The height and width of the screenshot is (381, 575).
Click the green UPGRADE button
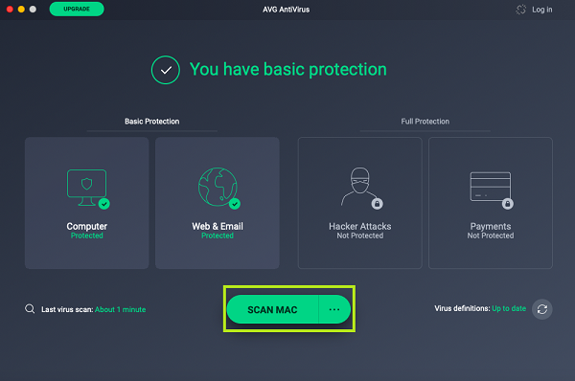[x=77, y=10]
